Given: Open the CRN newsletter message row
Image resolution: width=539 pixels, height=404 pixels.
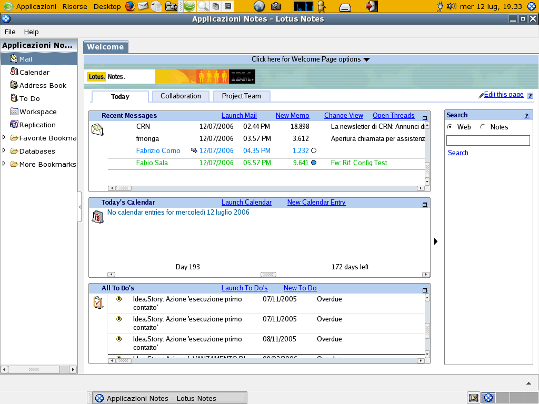Looking at the screenshot, I should [x=266, y=126].
